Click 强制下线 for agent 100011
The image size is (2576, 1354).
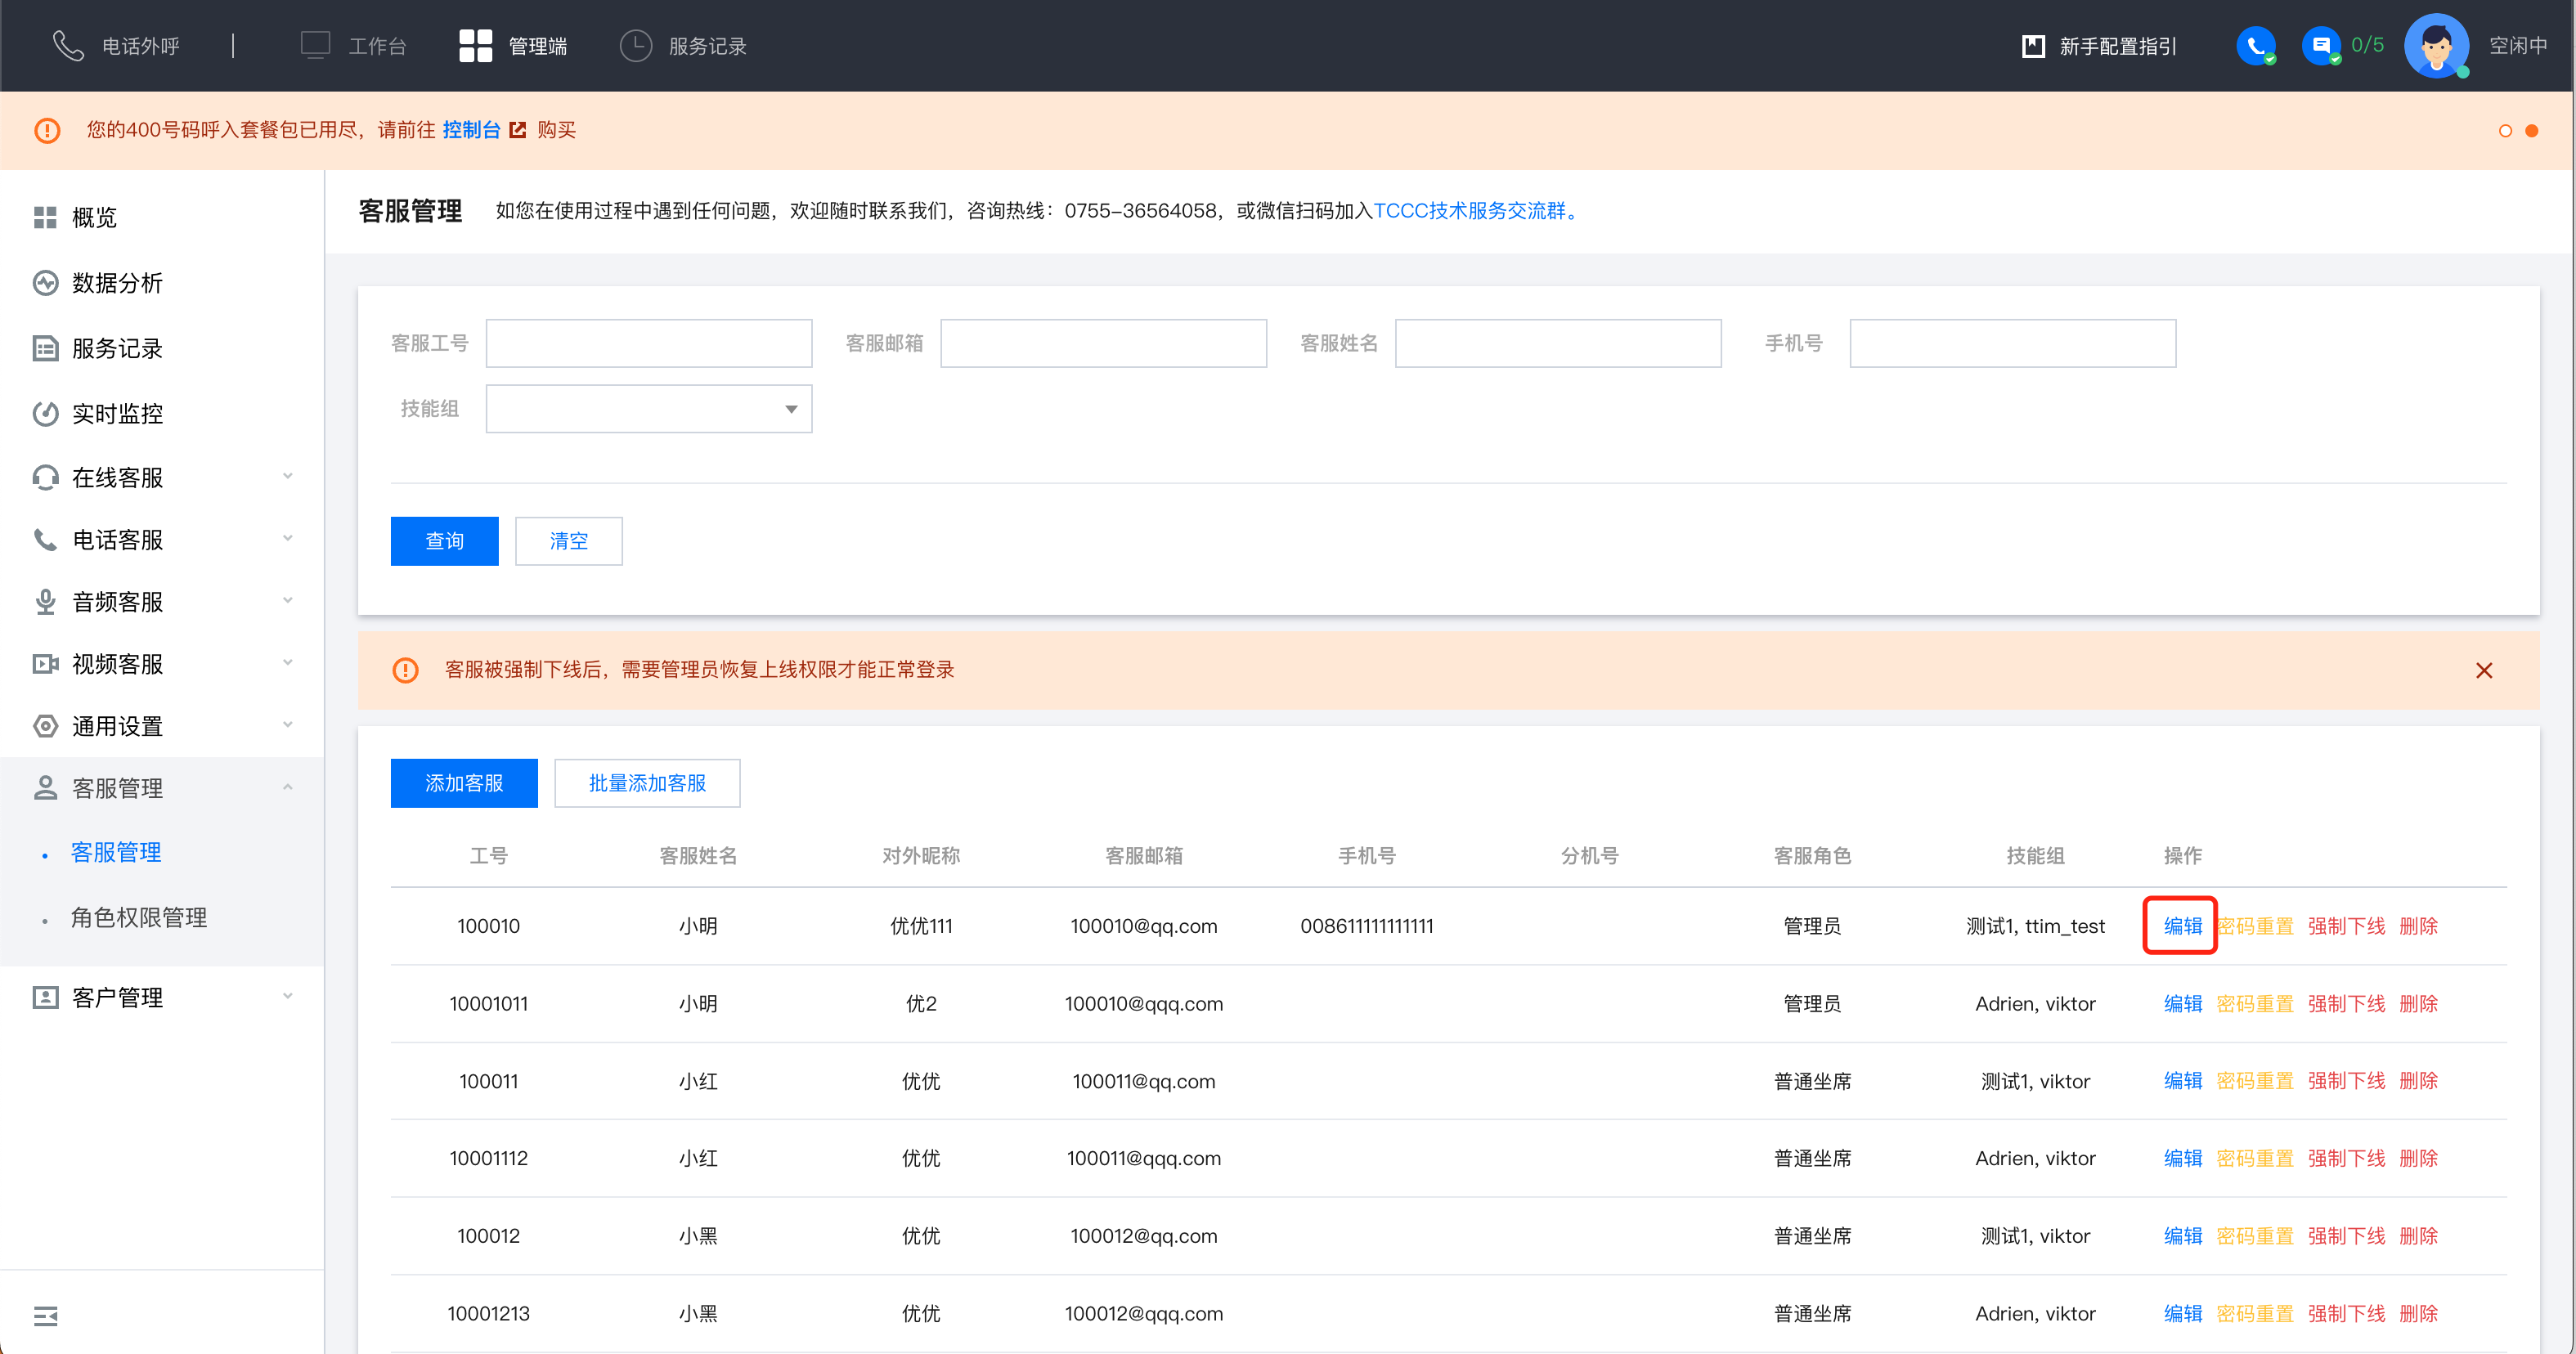point(2345,1081)
